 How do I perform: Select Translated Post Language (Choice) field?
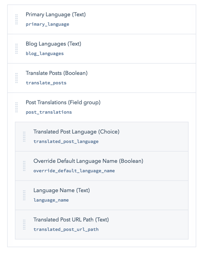76,132
